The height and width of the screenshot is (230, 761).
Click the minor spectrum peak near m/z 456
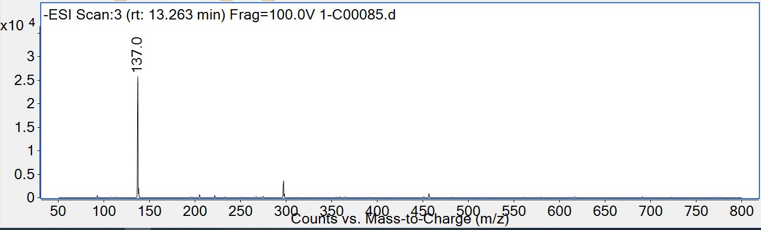click(x=429, y=195)
